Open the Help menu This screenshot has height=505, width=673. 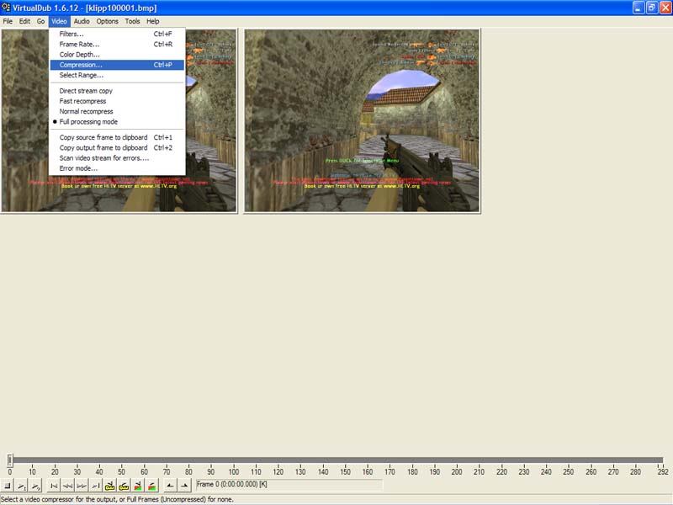[x=153, y=21]
